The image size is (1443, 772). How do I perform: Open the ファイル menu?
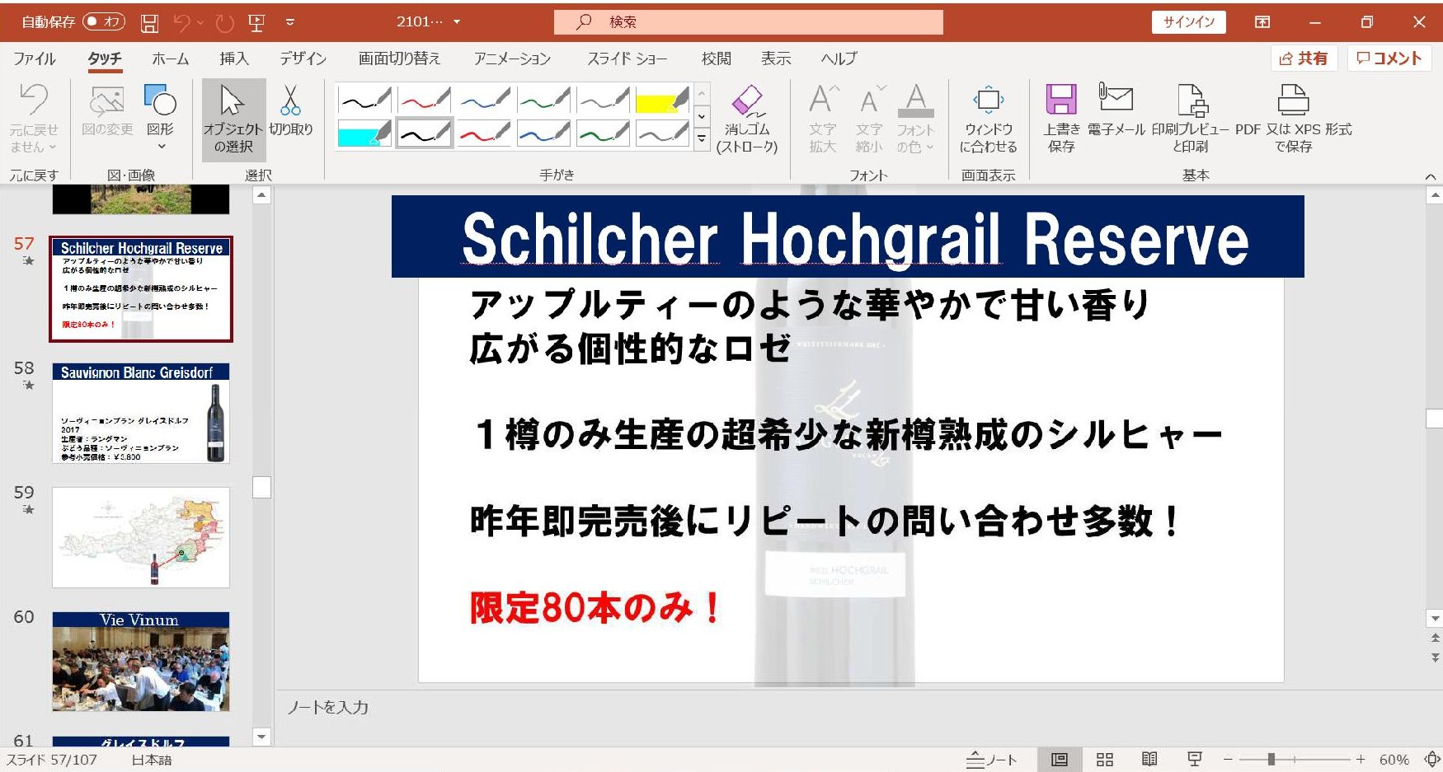point(35,58)
